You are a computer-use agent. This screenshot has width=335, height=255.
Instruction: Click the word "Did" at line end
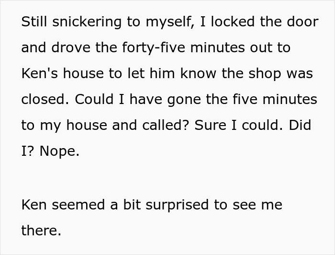tap(301, 125)
